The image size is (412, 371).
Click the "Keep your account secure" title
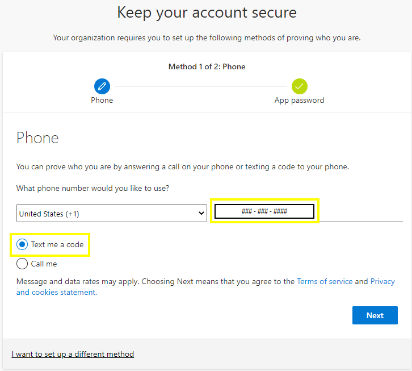pos(207,12)
